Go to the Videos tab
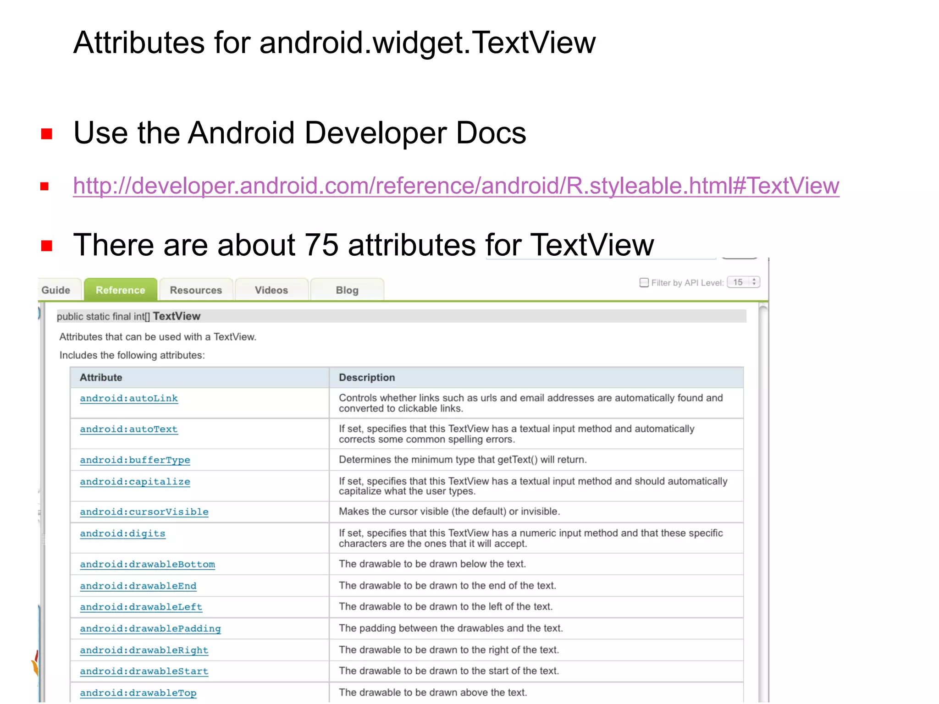The height and width of the screenshot is (704, 939). click(271, 290)
